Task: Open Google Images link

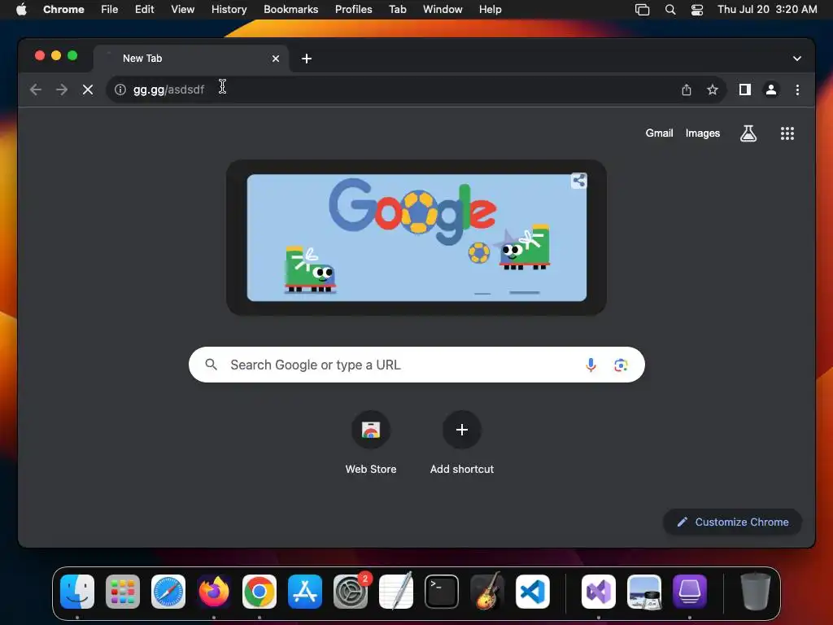Action: click(x=702, y=133)
